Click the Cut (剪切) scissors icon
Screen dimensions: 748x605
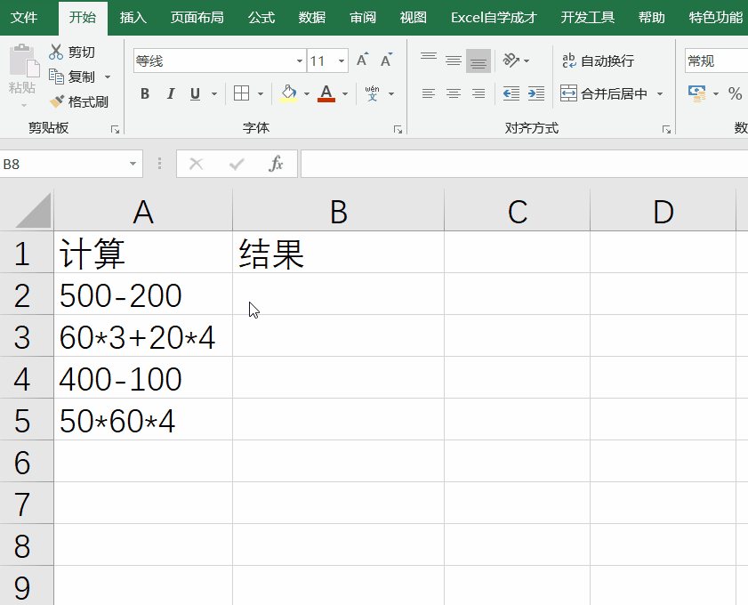(x=56, y=52)
